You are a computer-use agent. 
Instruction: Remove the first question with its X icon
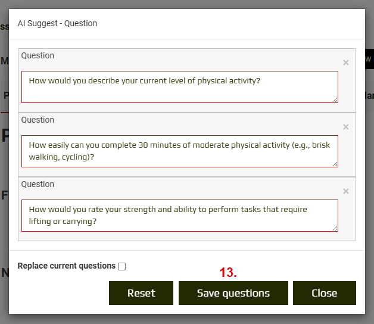click(346, 63)
